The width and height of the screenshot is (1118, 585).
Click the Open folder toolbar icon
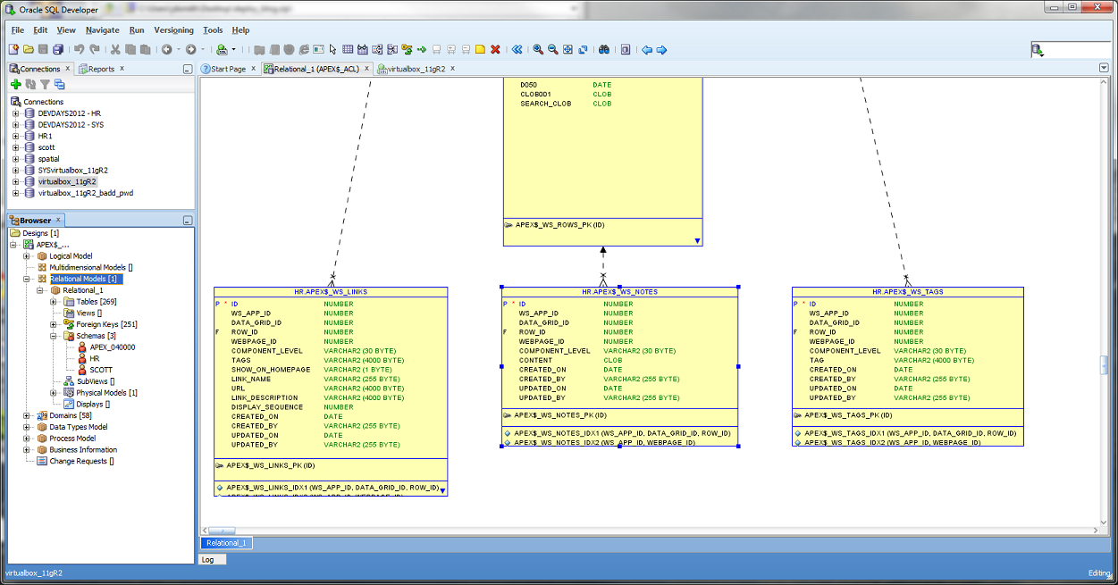click(29, 49)
